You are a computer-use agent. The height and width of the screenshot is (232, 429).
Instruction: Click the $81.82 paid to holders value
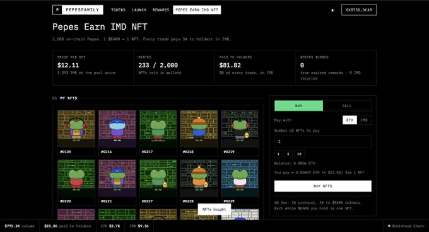pos(230,66)
